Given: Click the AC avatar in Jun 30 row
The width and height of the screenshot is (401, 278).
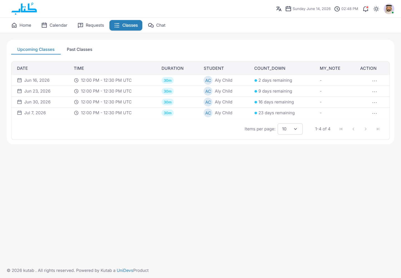Looking at the screenshot, I should 208,102.
